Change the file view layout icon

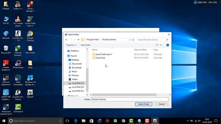157,45
